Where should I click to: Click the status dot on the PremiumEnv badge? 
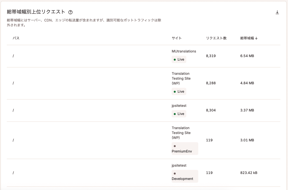(175, 146)
